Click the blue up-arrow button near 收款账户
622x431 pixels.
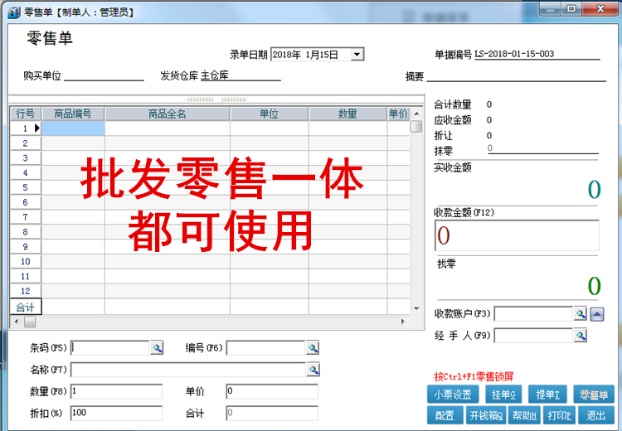coord(597,314)
